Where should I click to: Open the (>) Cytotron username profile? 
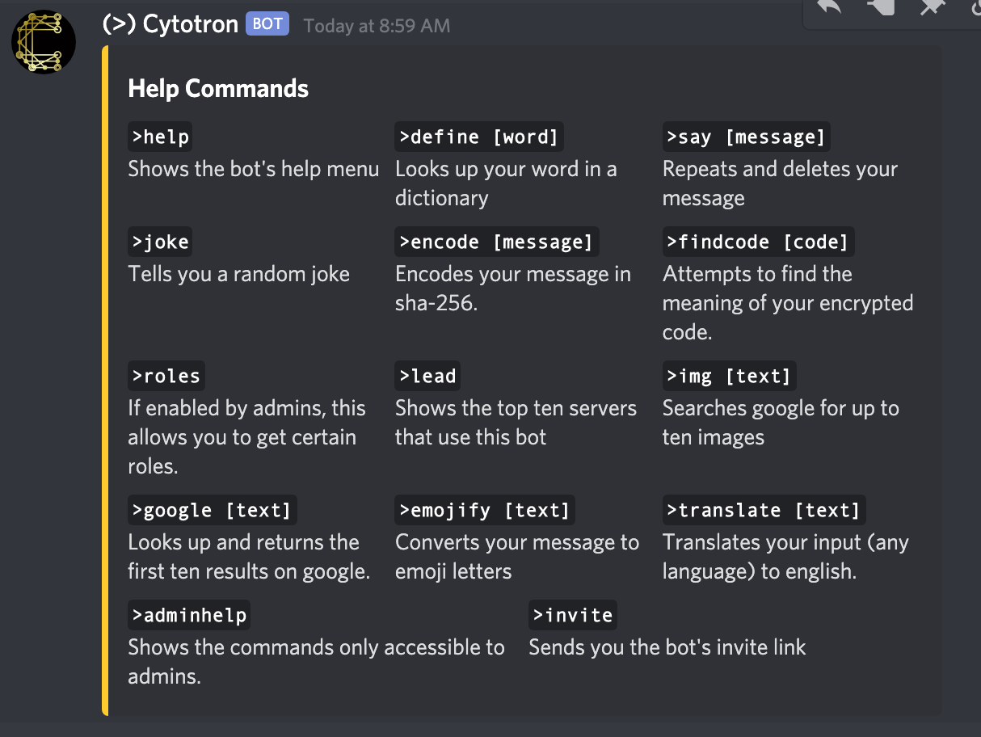click(x=171, y=24)
